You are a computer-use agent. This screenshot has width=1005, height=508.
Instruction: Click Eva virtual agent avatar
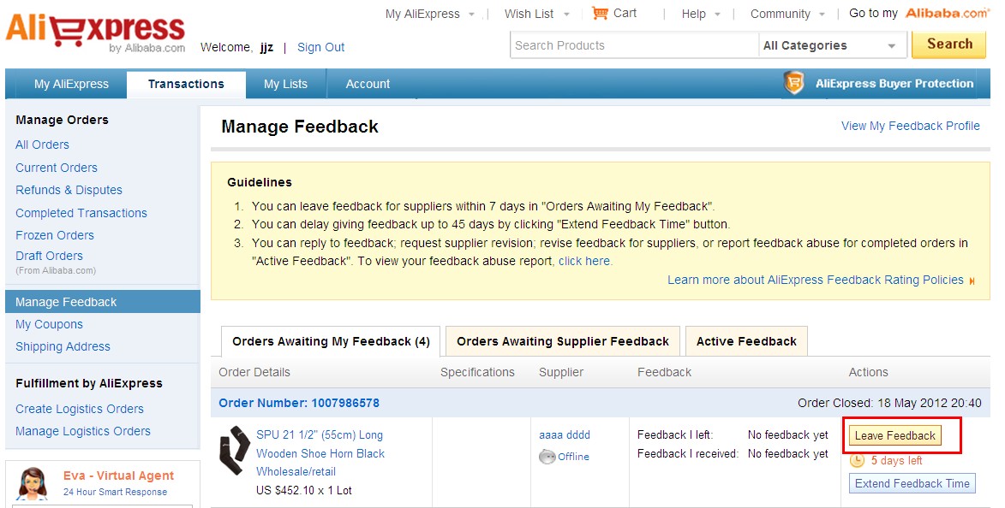pos(33,485)
